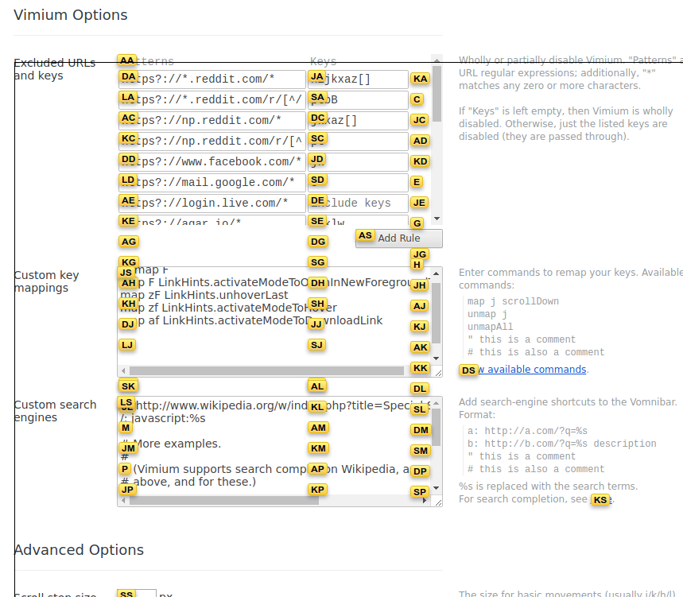Remove the login.live.com exclusion rule
The image size is (683, 597).
[420, 202]
